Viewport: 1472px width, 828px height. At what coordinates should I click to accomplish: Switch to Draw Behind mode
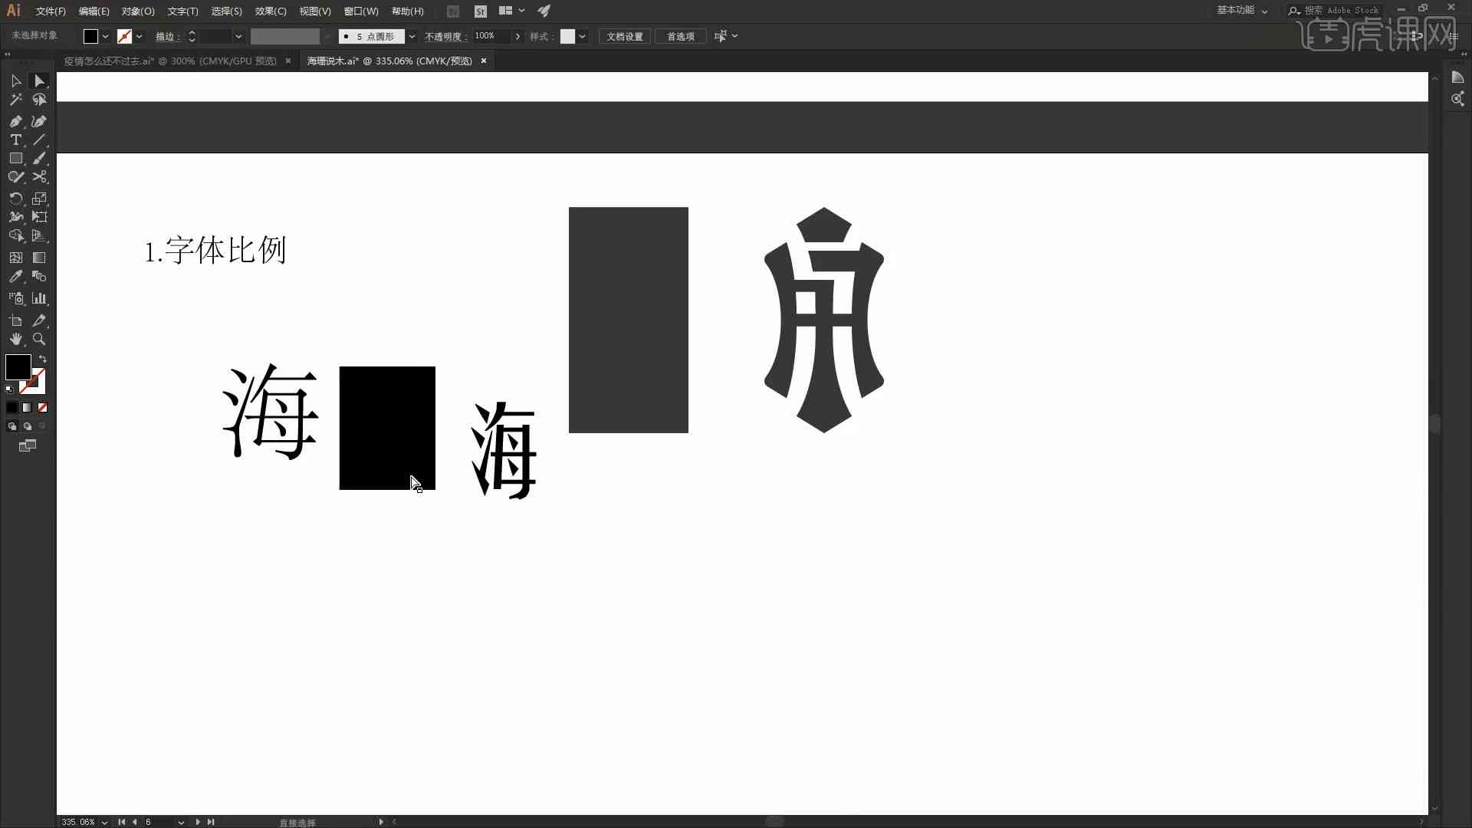pos(27,426)
